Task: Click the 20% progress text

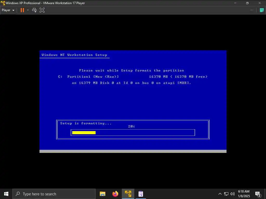Action: pyautogui.click(x=131, y=126)
